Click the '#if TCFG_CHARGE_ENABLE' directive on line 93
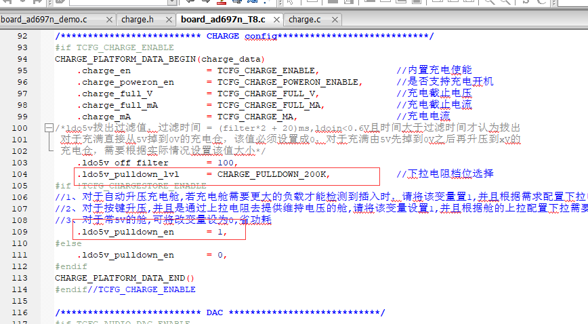Screen dimensions: 588x324 point(114,47)
